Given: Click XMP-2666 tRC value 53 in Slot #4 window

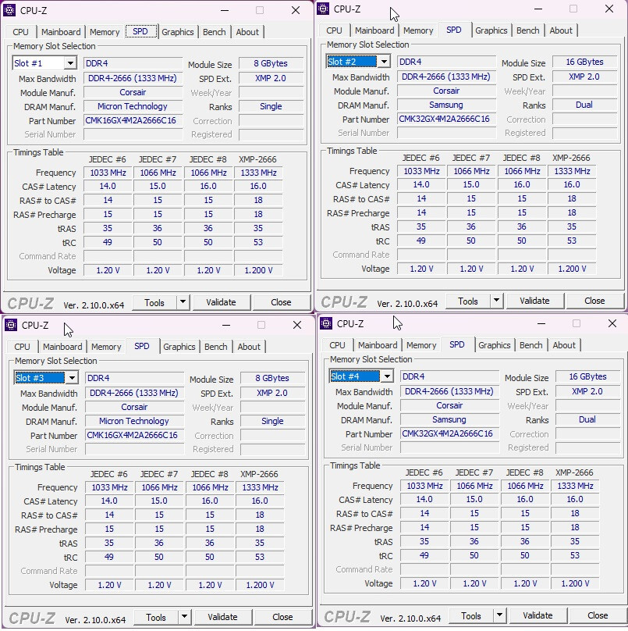Looking at the screenshot, I should (575, 555).
